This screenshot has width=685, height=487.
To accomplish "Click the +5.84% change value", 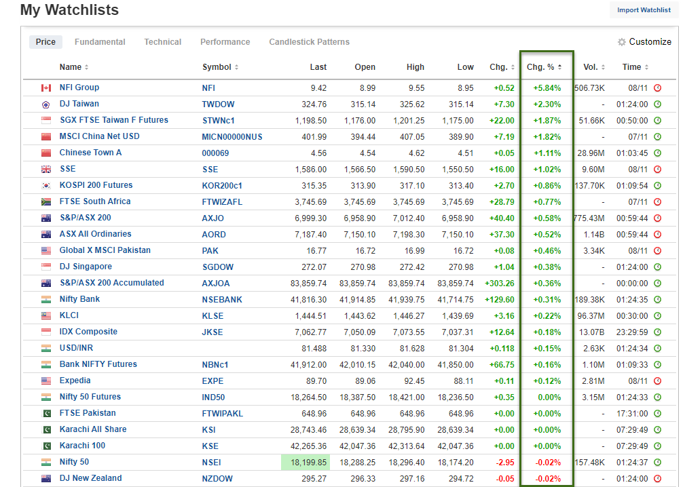I will coord(547,88).
